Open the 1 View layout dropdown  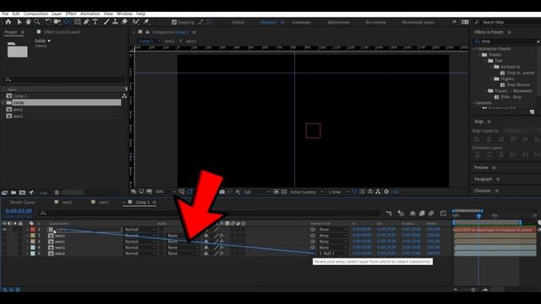(338, 192)
